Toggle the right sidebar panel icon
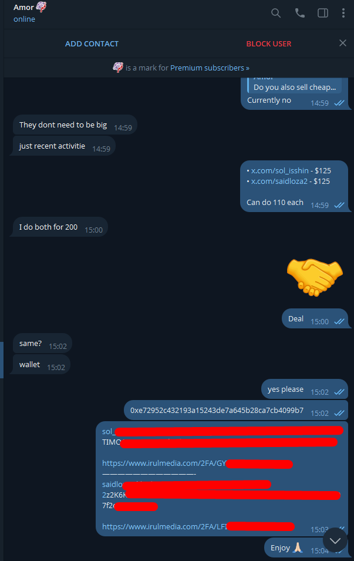The width and height of the screenshot is (354, 561). [323, 14]
